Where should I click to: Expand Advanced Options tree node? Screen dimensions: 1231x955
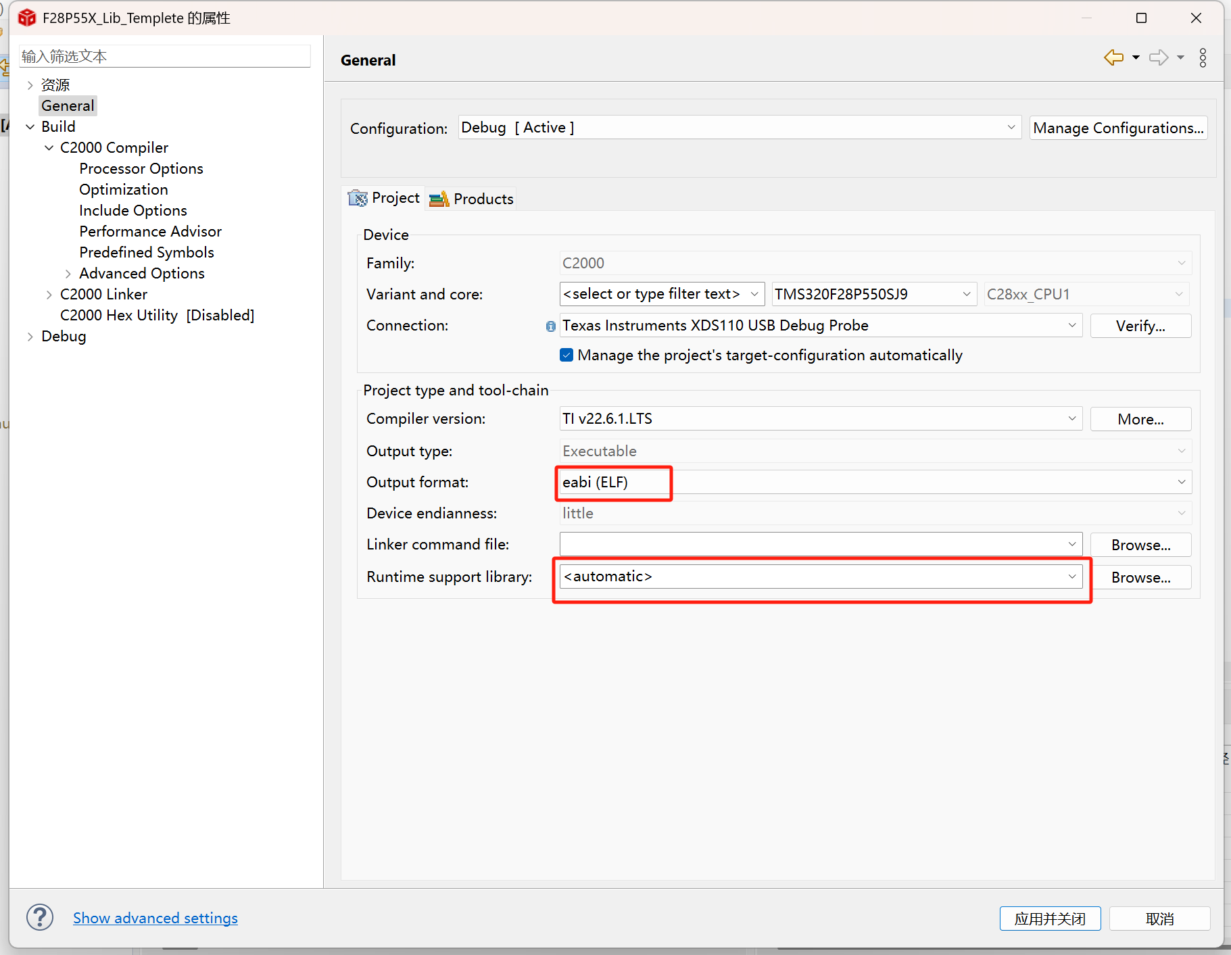68,274
